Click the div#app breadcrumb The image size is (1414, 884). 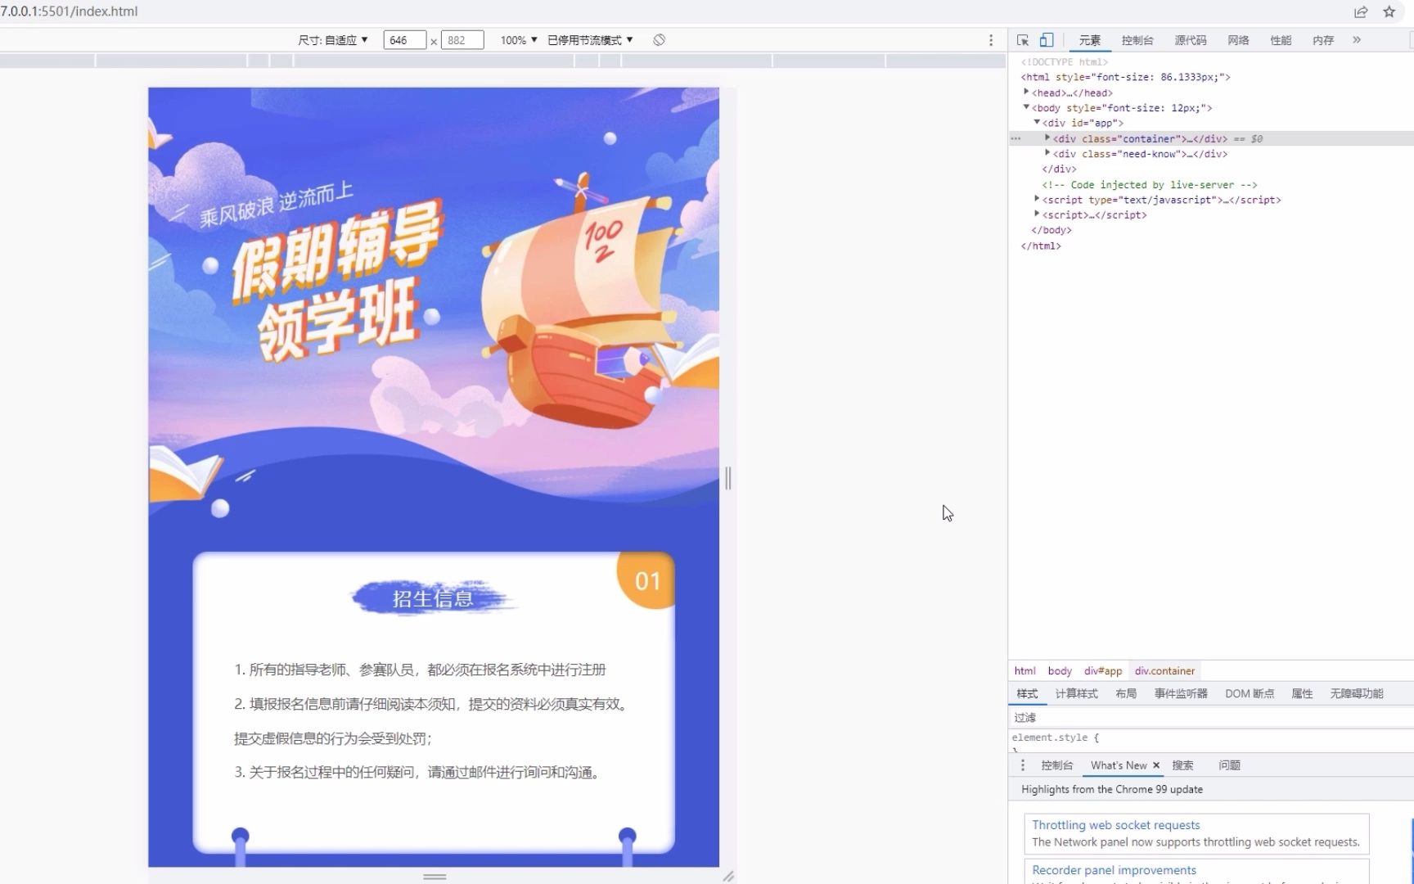(x=1103, y=671)
